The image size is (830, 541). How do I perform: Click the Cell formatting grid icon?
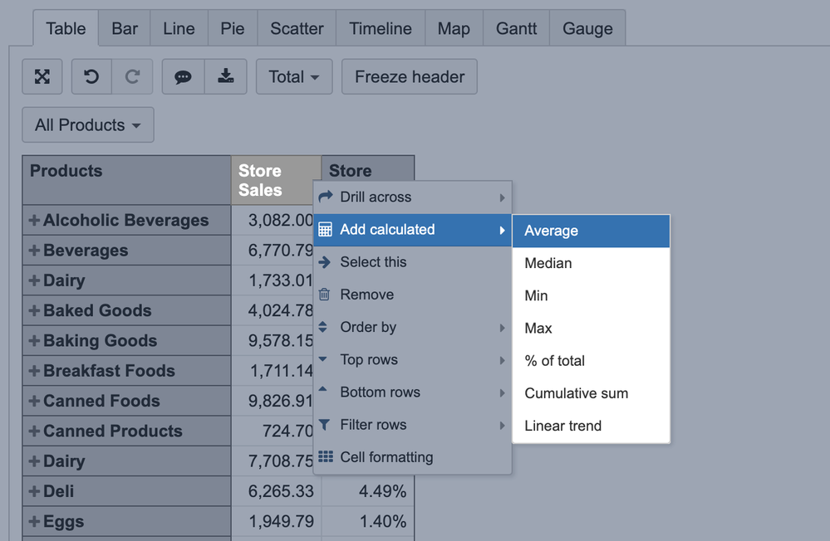click(326, 457)
